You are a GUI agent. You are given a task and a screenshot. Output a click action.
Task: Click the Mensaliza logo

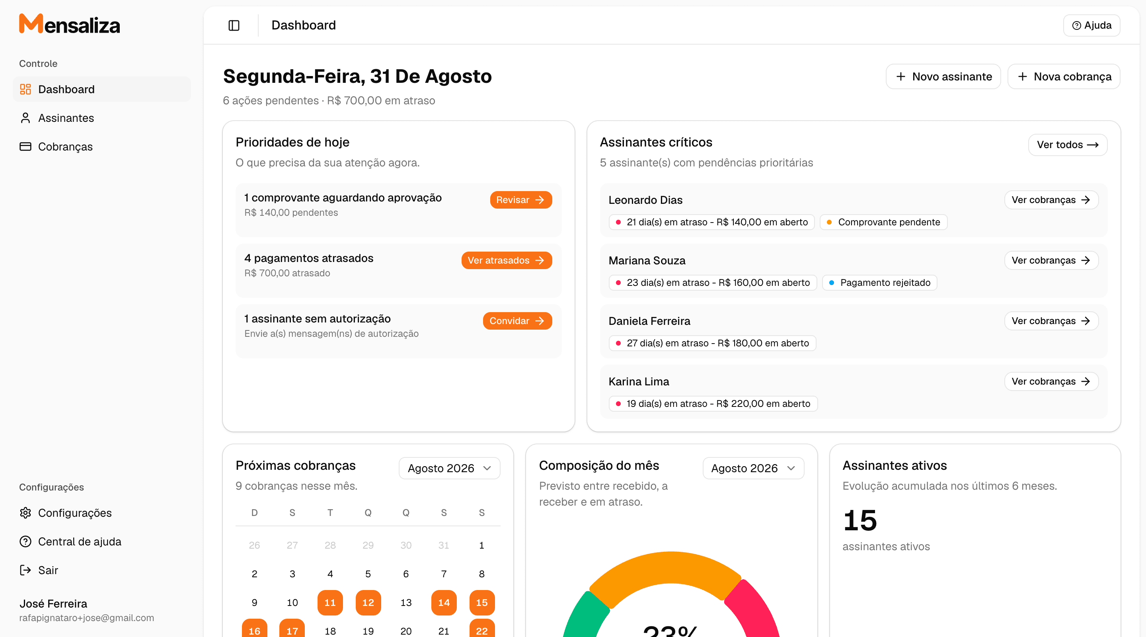tap(69, 24)
